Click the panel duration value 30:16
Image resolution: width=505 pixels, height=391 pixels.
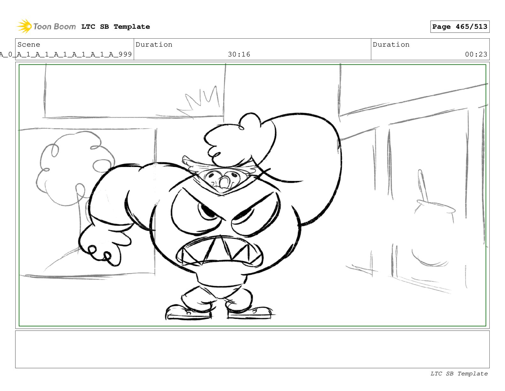[239, 55]
